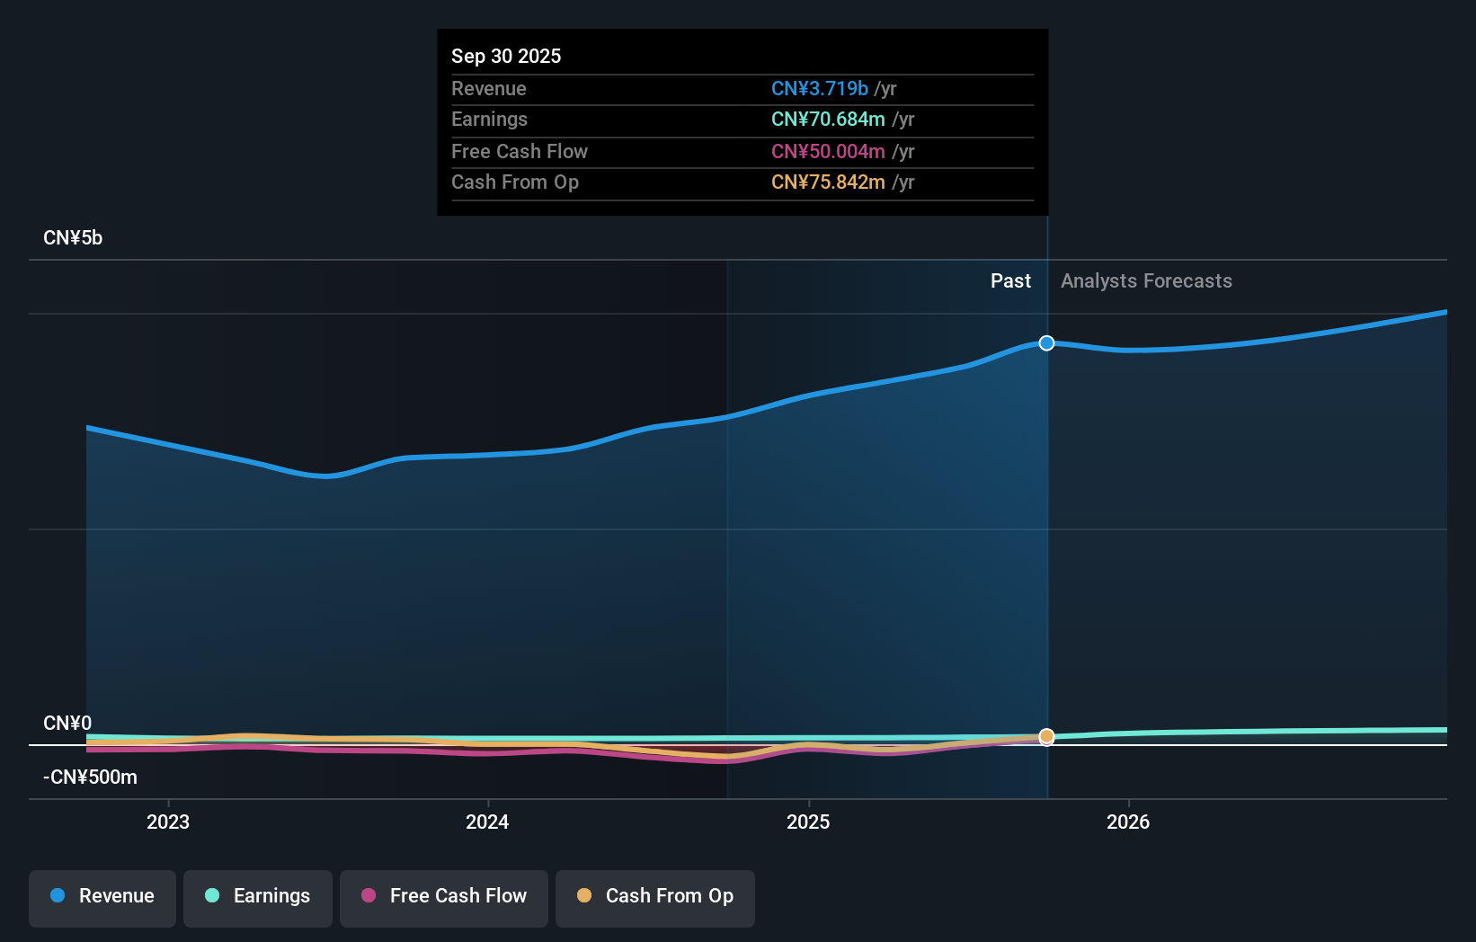
Task: Click the -CN¥500m y-axis label
Action: [x=90, y=778]
